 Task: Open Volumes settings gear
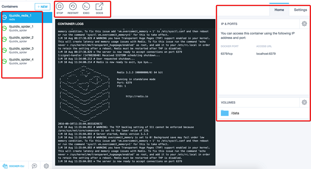point(304,102)
